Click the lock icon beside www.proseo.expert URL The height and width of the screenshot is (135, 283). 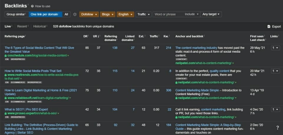[6, 113]
